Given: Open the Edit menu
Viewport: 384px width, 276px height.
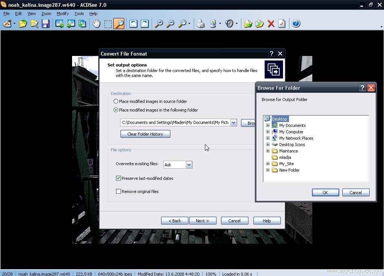Looking at the screenshot, I should click(18, 14).
